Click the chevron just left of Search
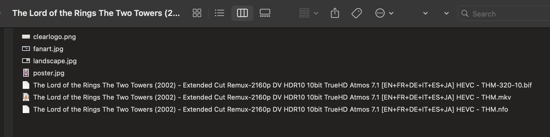Viewport: 550px width, 137px height. tap(446, 13)
